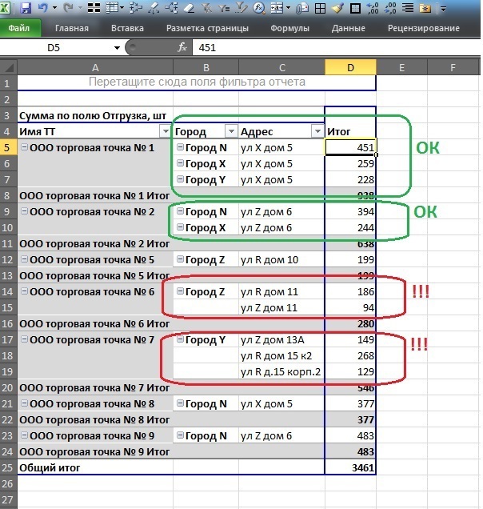Click the Redo arrow icon
This screenshot has height=509, width=483.
(x=69, y=7)
